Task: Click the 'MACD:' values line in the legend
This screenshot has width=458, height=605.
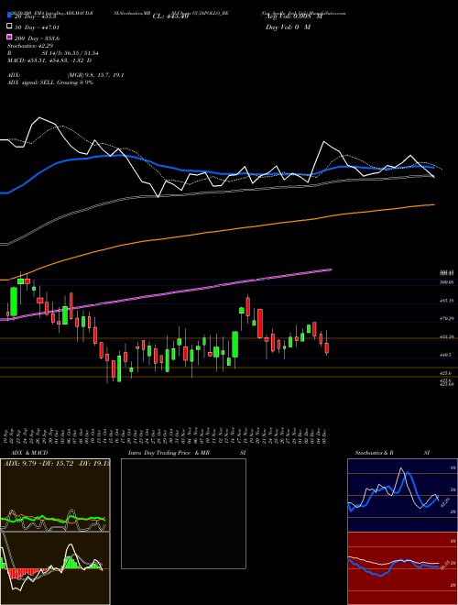Action: pyautogui.click(x=49, y=60)
